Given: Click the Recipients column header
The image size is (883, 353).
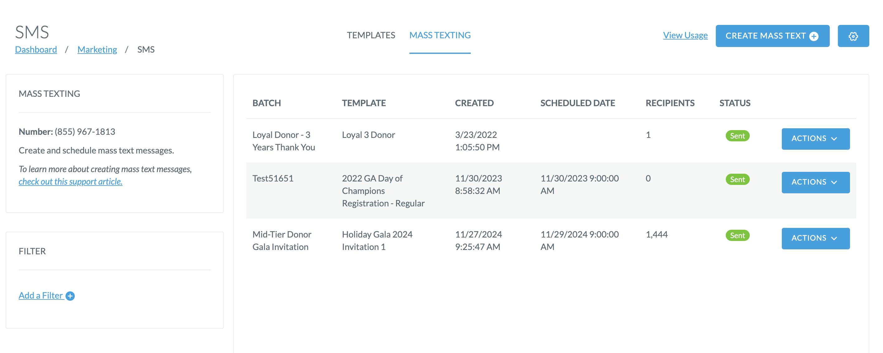Looking at the screenshot, I should (x=670, y=103).
